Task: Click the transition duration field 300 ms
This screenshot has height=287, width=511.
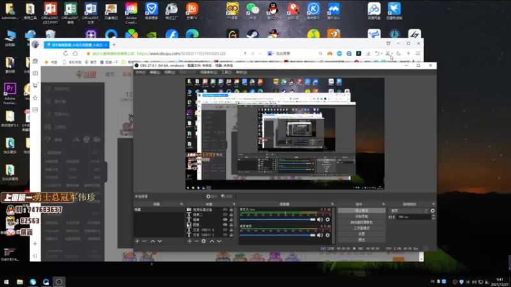Action: pyautogui.click(x=414, y=217)
